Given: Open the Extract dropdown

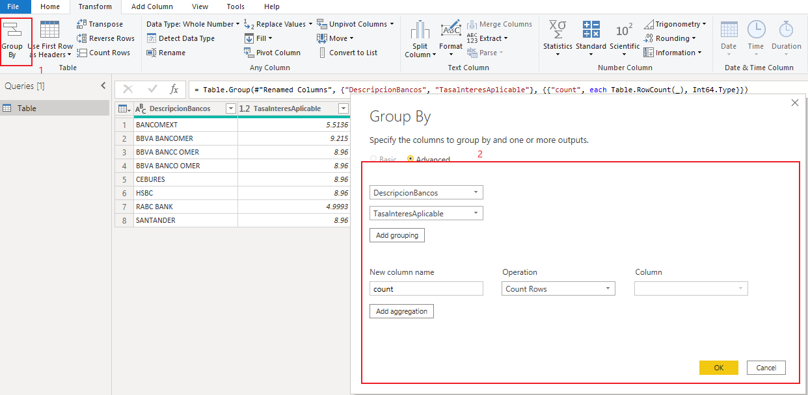Looking at the screenshot, I should coord(487,38).
